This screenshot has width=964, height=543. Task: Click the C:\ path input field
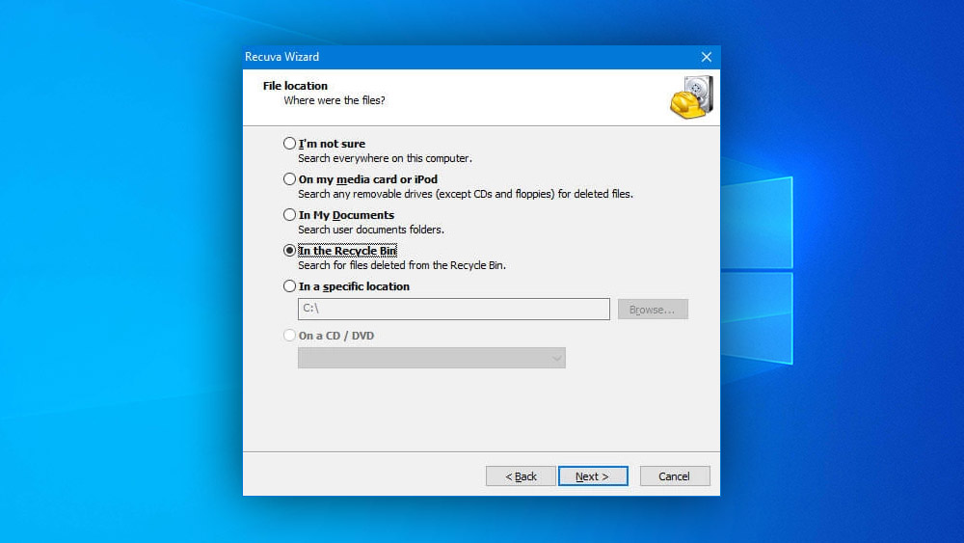pos(454,309)
